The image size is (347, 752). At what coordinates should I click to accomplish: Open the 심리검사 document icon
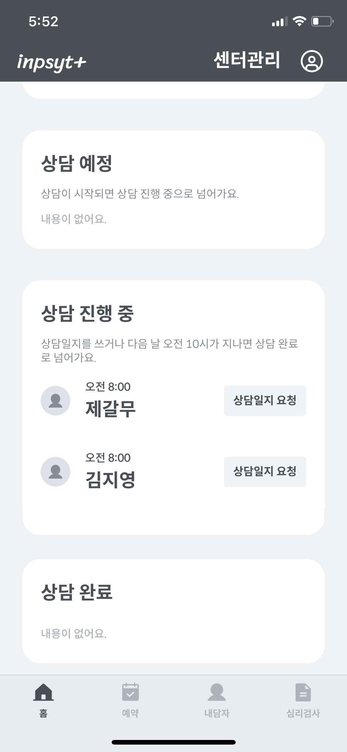pyautogui.click(x=303, y=692)
